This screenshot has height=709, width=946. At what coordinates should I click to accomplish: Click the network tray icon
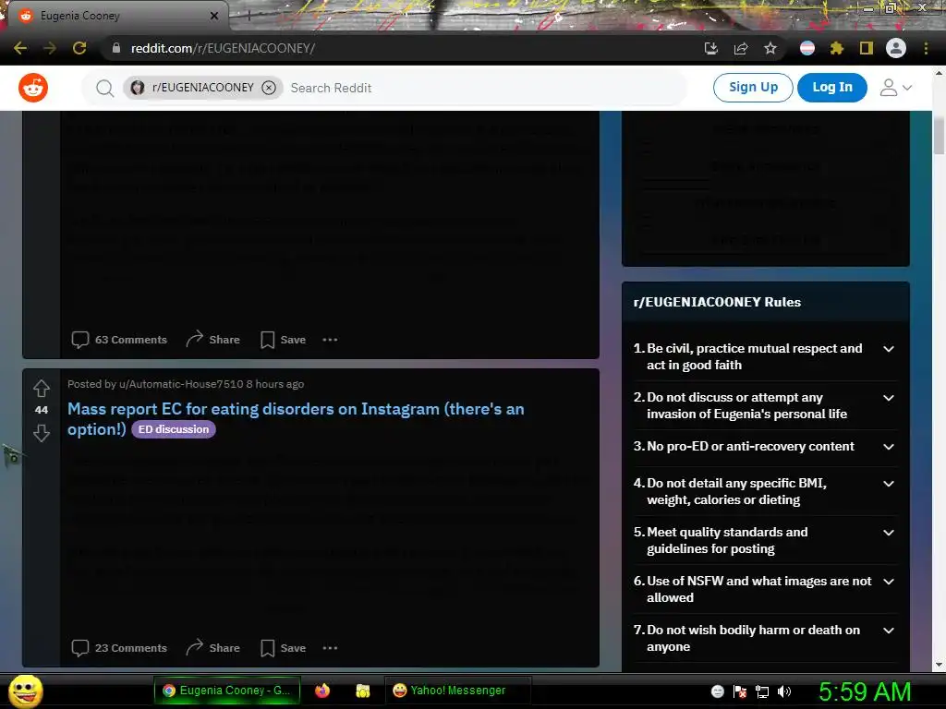[762, 691]
